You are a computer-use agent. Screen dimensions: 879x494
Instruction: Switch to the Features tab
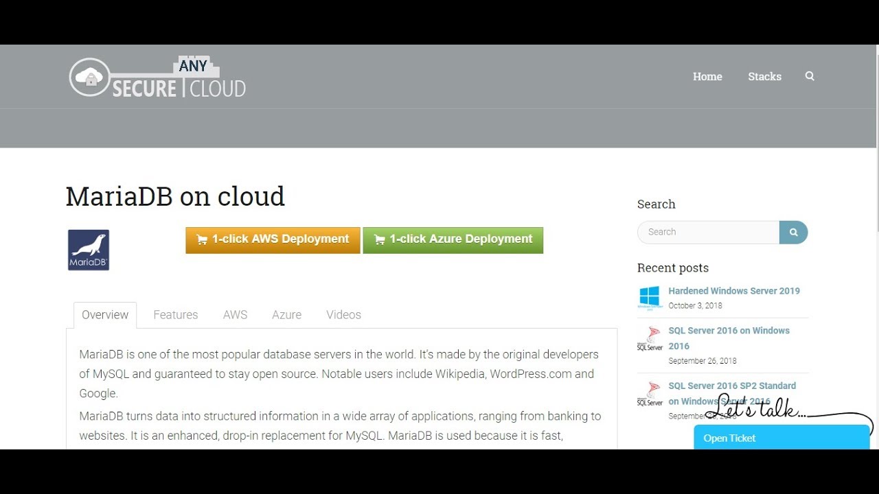176,315
